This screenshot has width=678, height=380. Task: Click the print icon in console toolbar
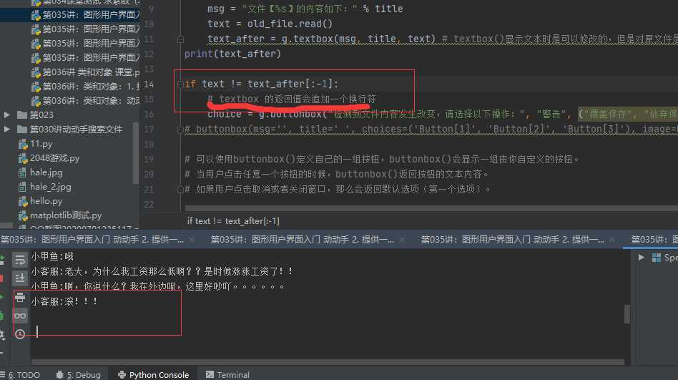[x=20, y=297]
